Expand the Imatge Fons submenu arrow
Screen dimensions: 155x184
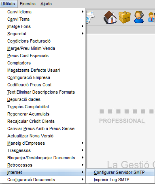pyautogui.click(x=83, y=26)
